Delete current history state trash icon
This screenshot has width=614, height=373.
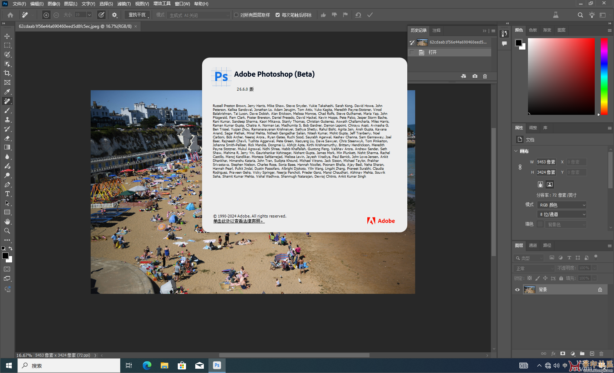tap(485, 76)
